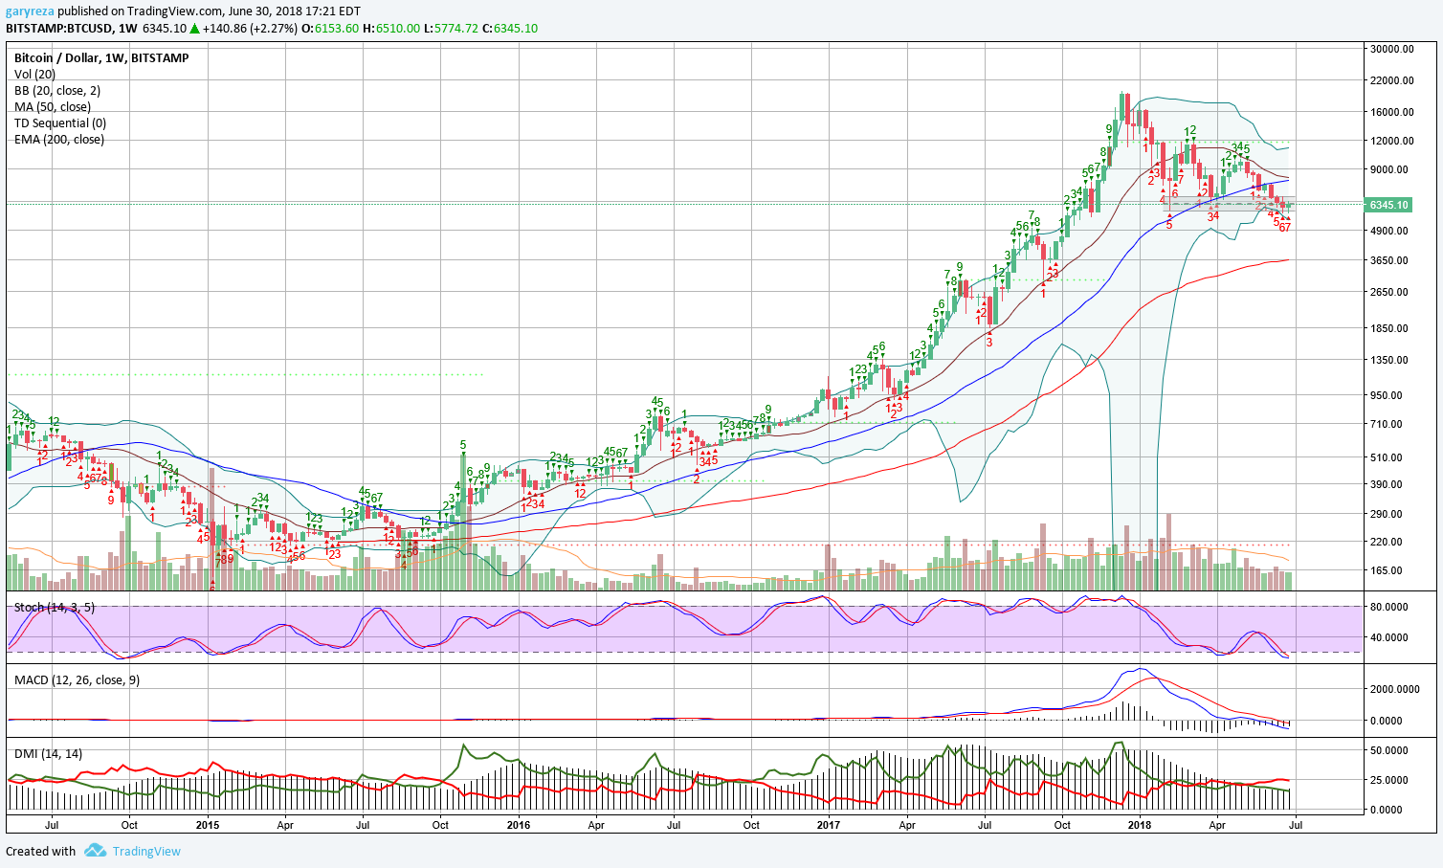Image resolution: width=1443 pixels, height=868 pixels.
Task: Click the +140.86 (+2.27%) change value
Action: click(x=251, y=29)
